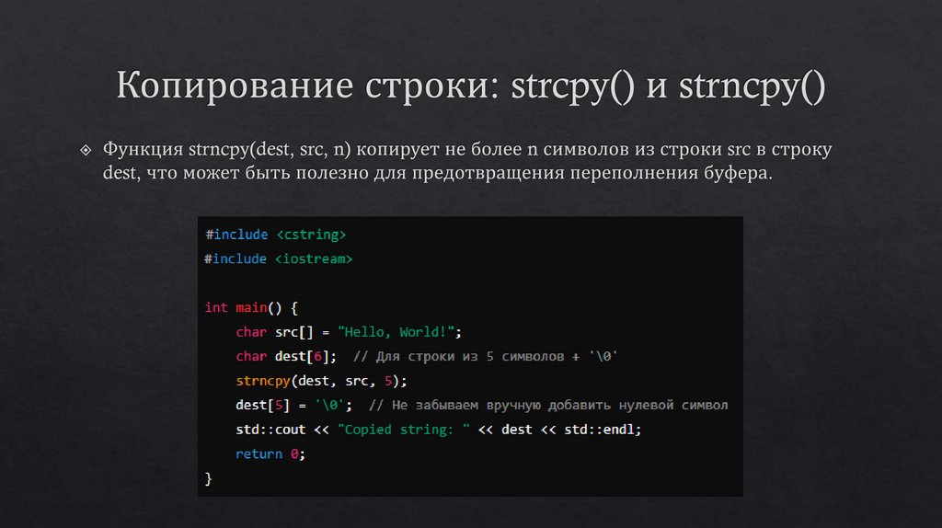Click the call 'strncpy(dest, src, 5);'
This screenshot has width=942, height=528.
(x=321, y=381)
